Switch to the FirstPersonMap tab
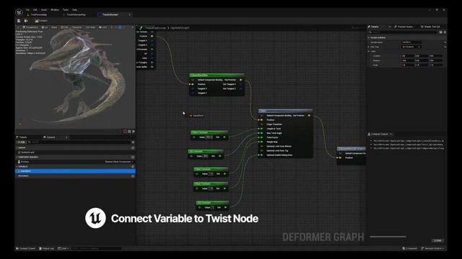462x259 pixels. click(38, 14)
